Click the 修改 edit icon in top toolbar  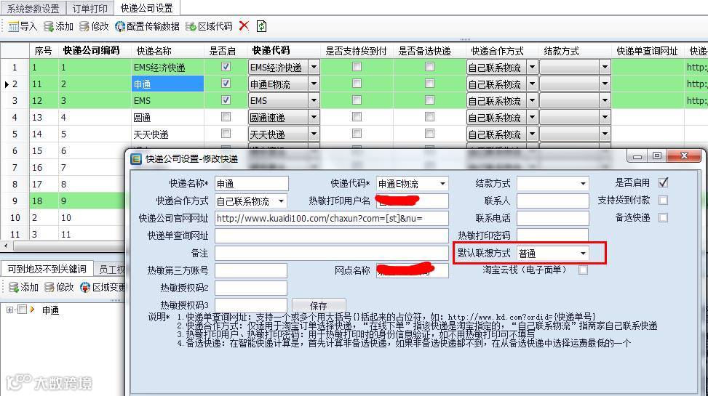tap(84, 26)
